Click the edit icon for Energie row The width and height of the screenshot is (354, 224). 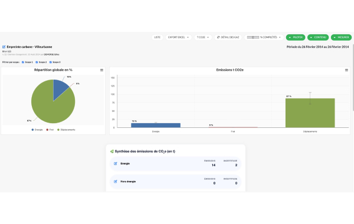[116, 163]
